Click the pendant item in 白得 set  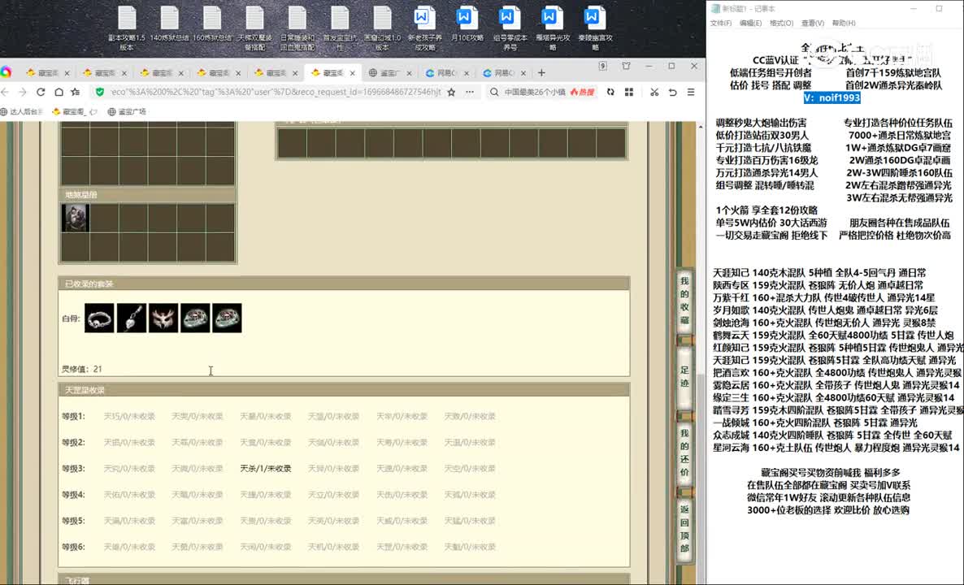pos(132,318)
